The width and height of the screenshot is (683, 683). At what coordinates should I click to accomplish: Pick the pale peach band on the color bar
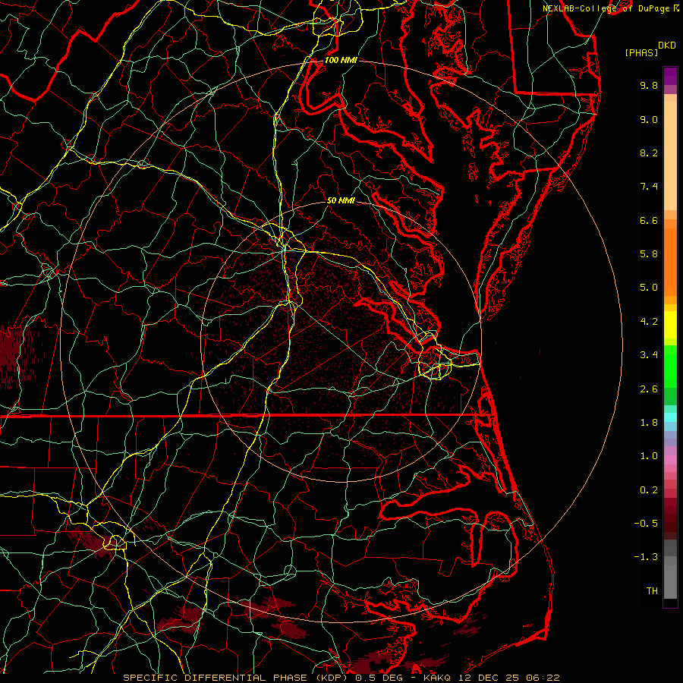pyautogui.click(x=670, y=156)
